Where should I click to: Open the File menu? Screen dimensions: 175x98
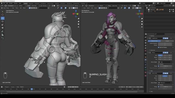pos(4,3)
